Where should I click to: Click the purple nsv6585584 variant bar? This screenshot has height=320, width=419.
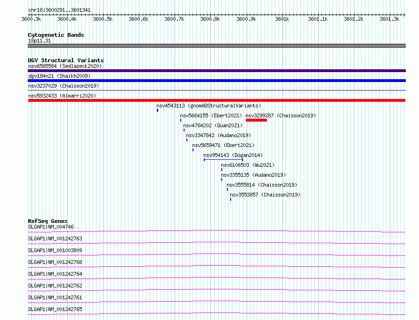click(x=217, y=71)
